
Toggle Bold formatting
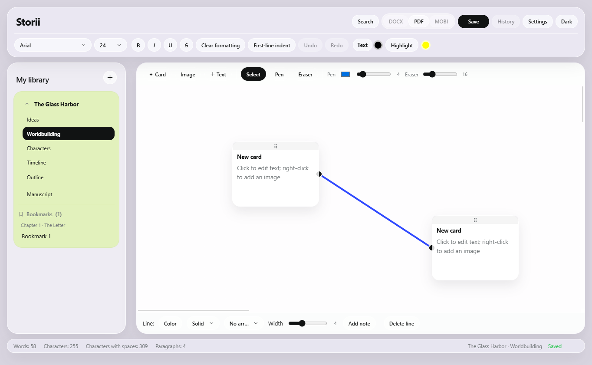138,45
